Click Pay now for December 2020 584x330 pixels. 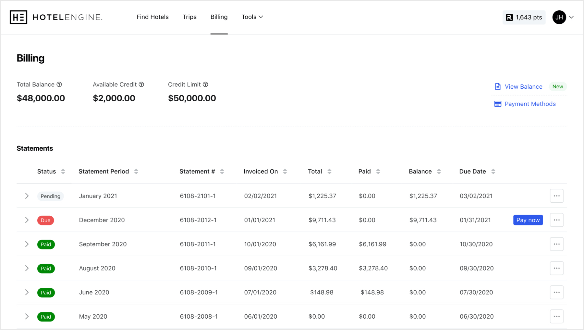click(x=528, y=220)
